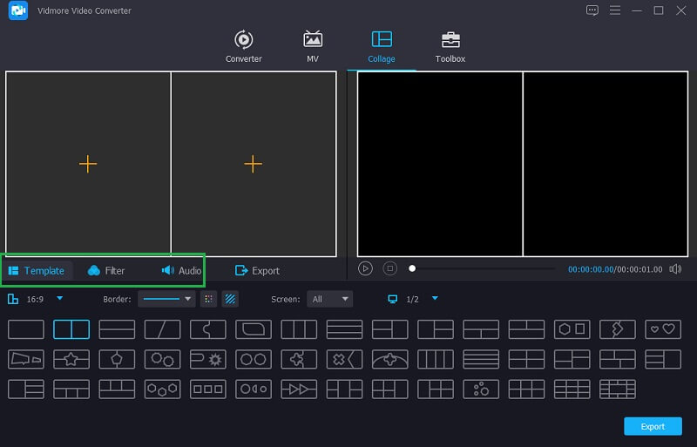The width and height of the screenshot is (697, 447).
Task: Open the Toolbox module
Action: click(x=450, y=46)
